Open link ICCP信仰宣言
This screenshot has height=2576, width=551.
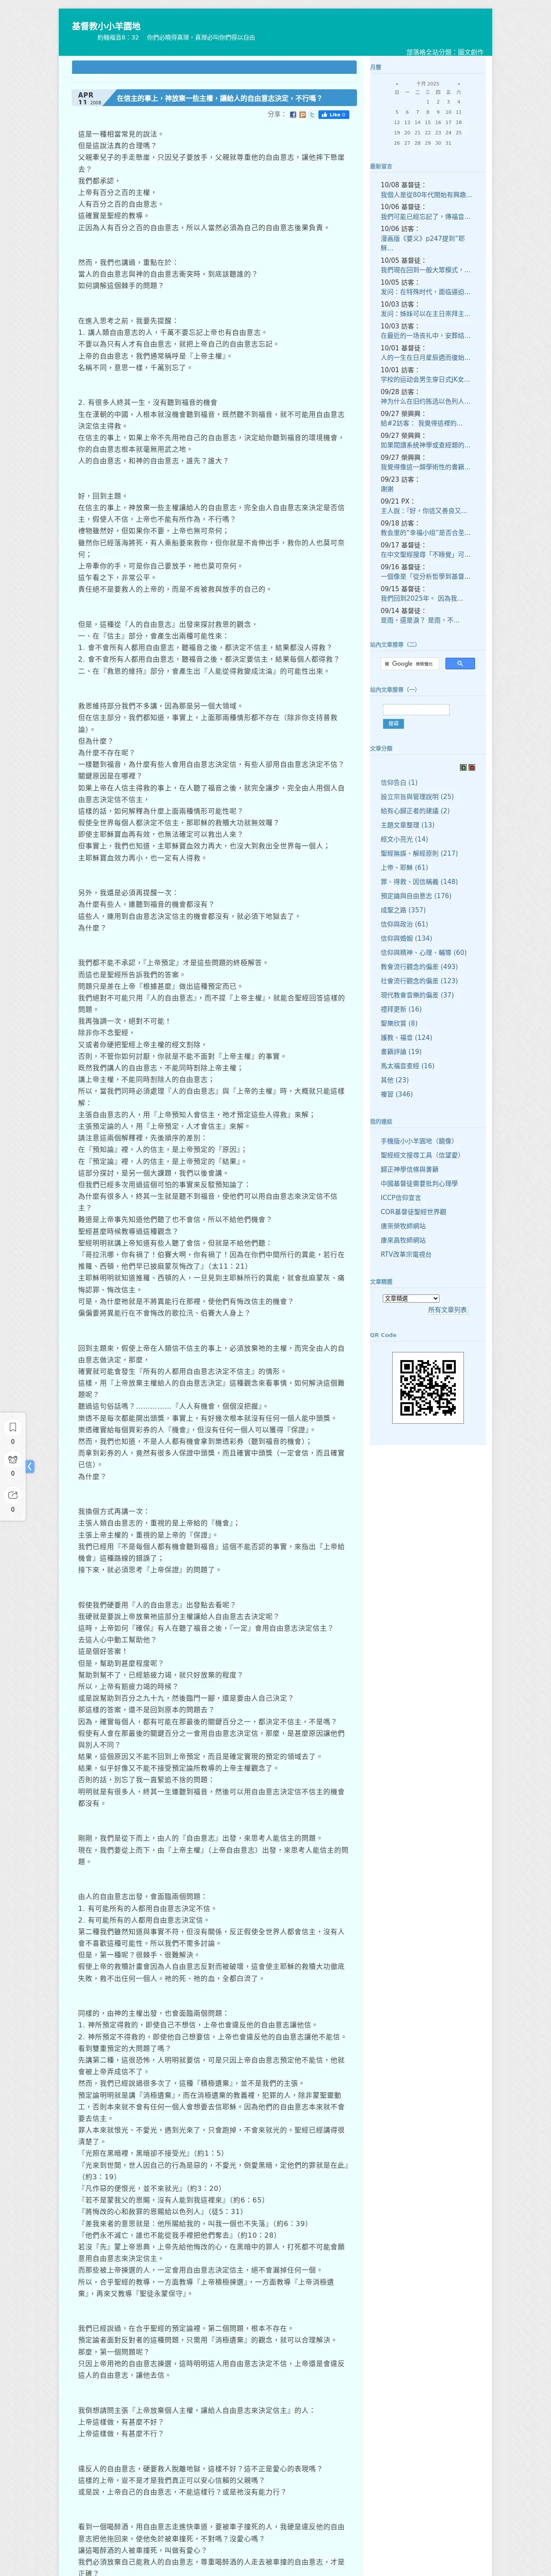401,1197
